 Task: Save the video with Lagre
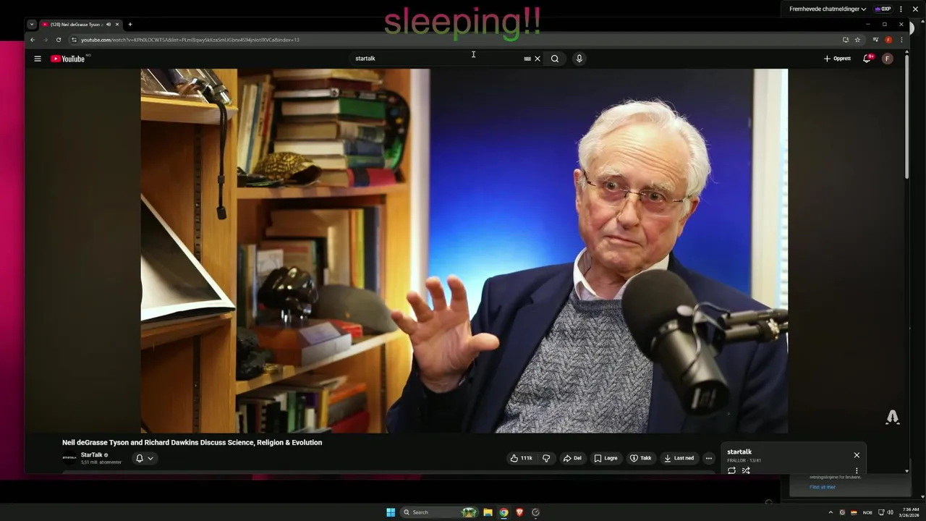(x=606, y=458)
